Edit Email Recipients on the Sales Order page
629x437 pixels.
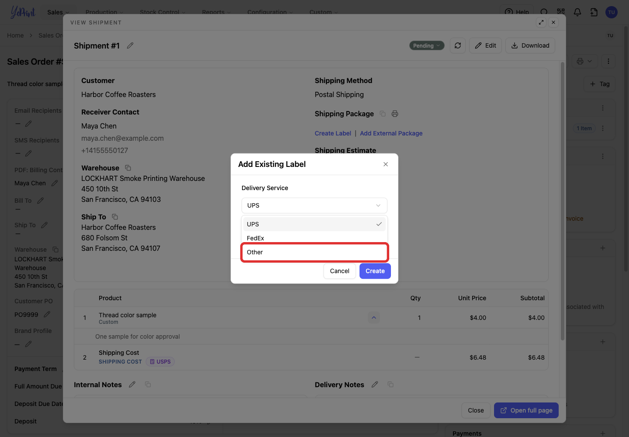point(28,124)
